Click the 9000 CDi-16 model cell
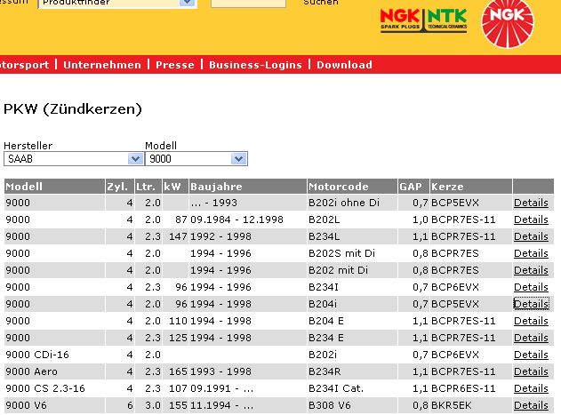 point(54,355)
